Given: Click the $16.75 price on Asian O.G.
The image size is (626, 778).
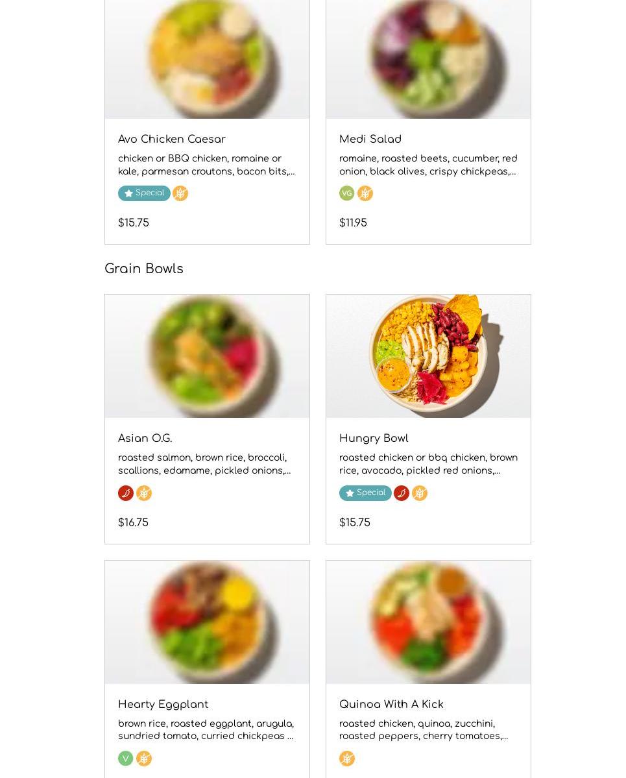Looking at the screenshot, I should click(133, 523).
